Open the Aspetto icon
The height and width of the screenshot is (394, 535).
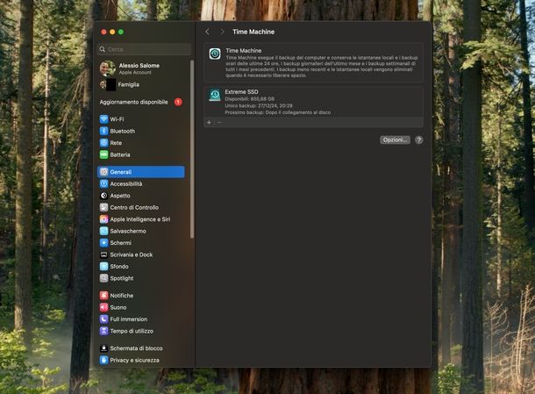coord(103,196)
